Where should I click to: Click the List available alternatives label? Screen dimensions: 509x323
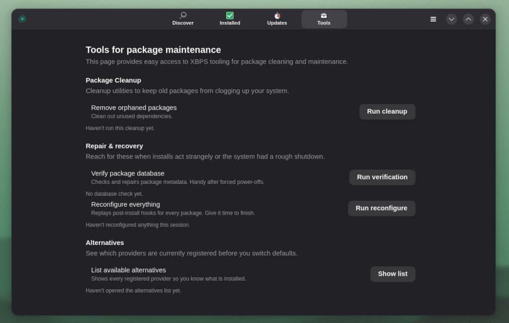pyautogui.click(x=128, y=270)
